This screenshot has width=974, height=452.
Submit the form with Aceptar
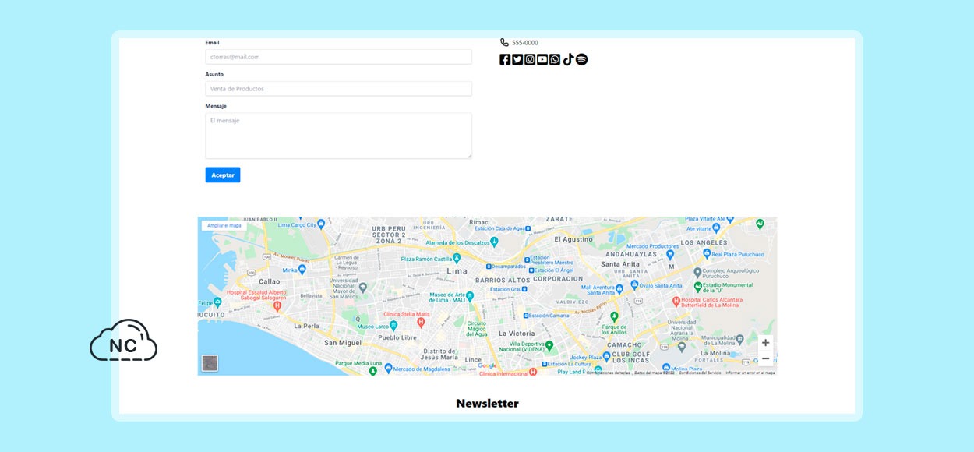click(223, 175)
